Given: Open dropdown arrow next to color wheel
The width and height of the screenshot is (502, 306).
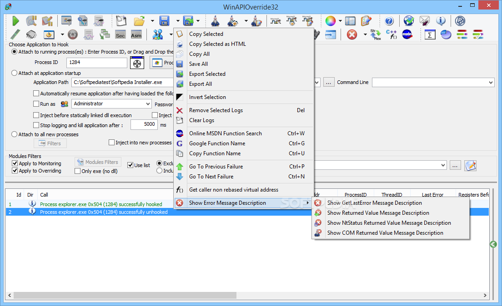Looking at the screenshot, I should point(340,21).
